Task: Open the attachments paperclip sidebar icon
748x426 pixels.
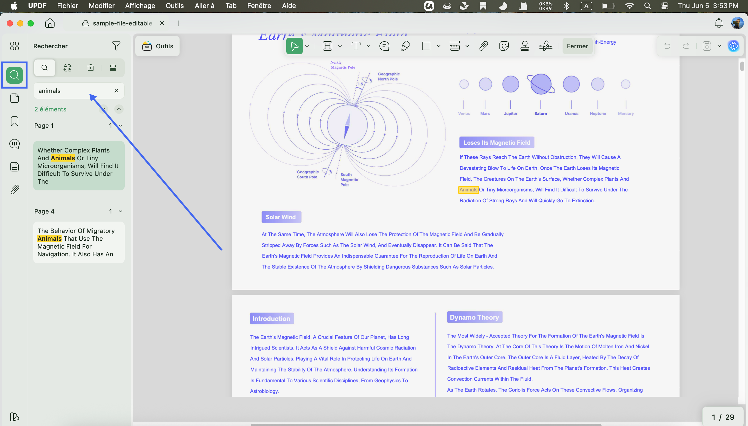Action: click(14, 190)
